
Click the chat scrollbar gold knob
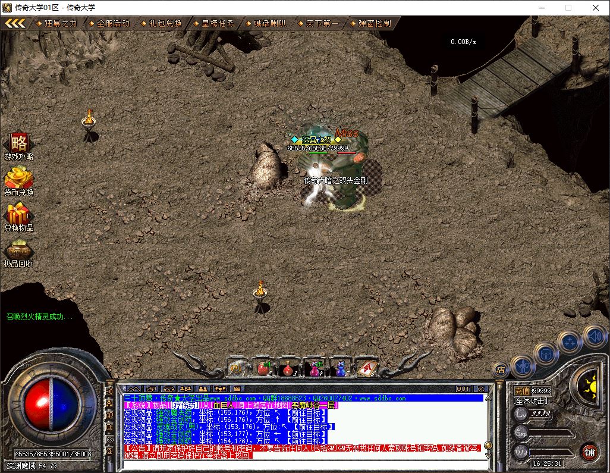pos(488,444)
